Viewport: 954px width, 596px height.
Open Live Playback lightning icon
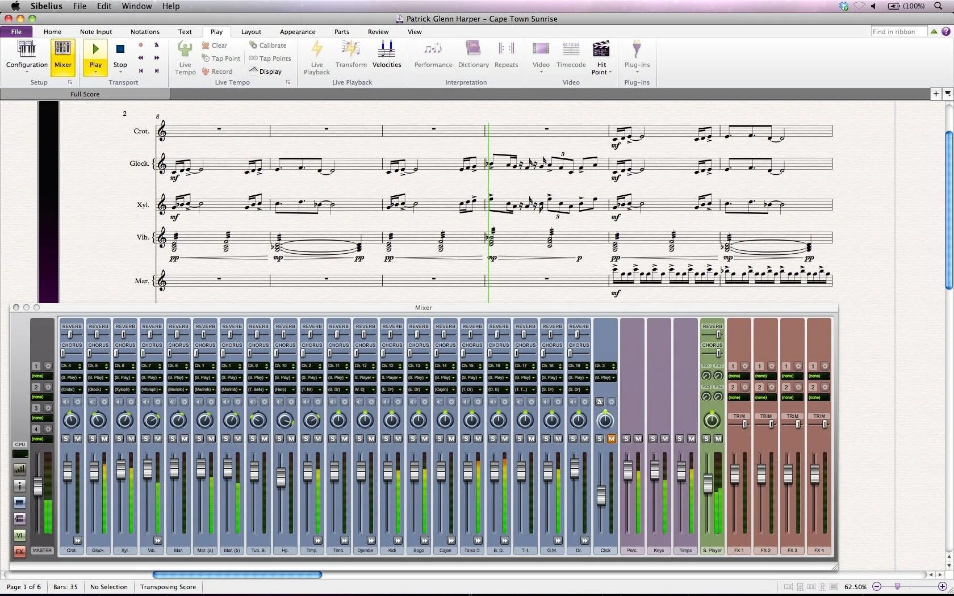317,57
